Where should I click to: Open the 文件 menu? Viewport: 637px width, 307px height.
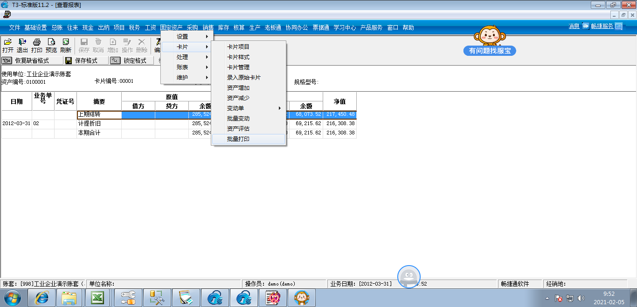click(x=15, y=28)
